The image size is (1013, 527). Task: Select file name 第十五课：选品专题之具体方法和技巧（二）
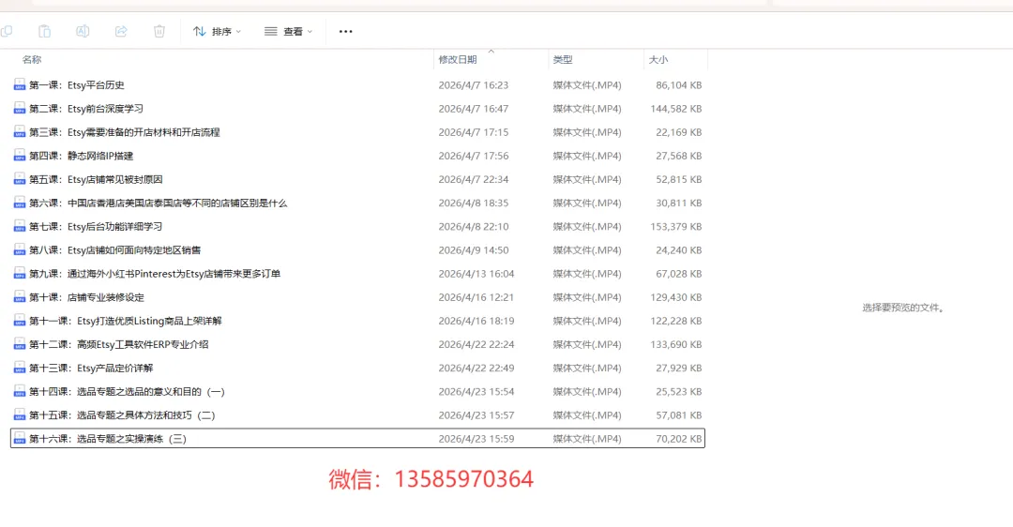click(122, 414)
